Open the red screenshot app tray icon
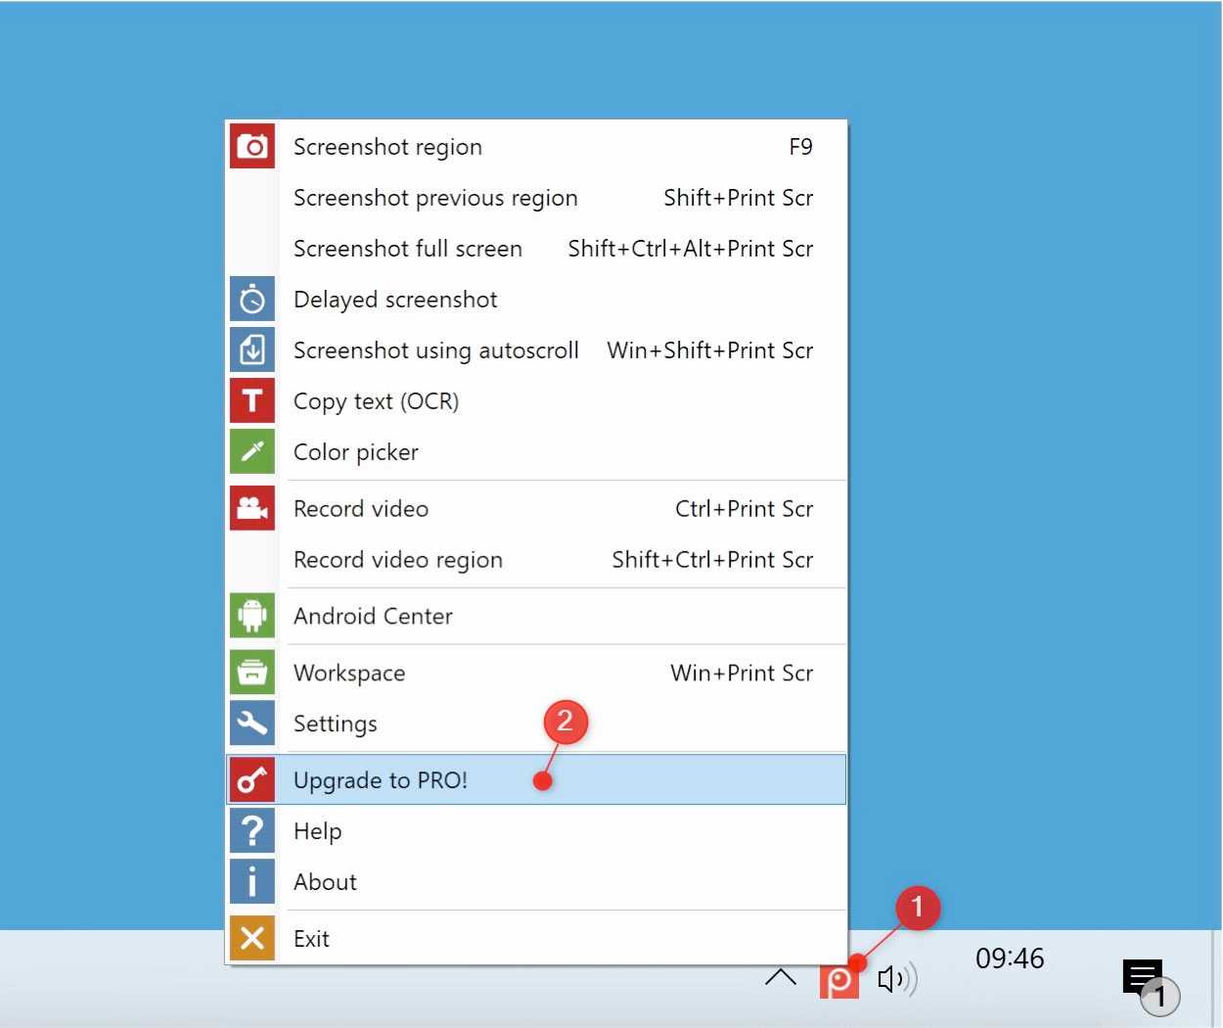This screenshot has width=1223, height=1028. [838, 980]
